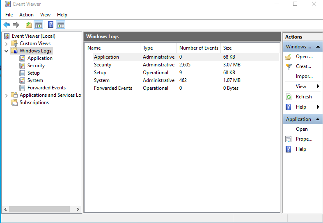
Task: Click the Event Viewer title bar icon
Action: [x=8, y=4]
